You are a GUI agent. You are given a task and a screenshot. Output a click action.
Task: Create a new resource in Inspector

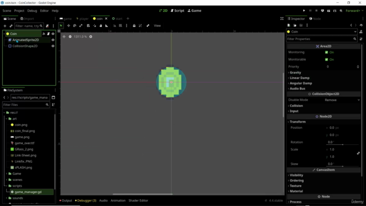pyautogui.click(x=289, y=25)
